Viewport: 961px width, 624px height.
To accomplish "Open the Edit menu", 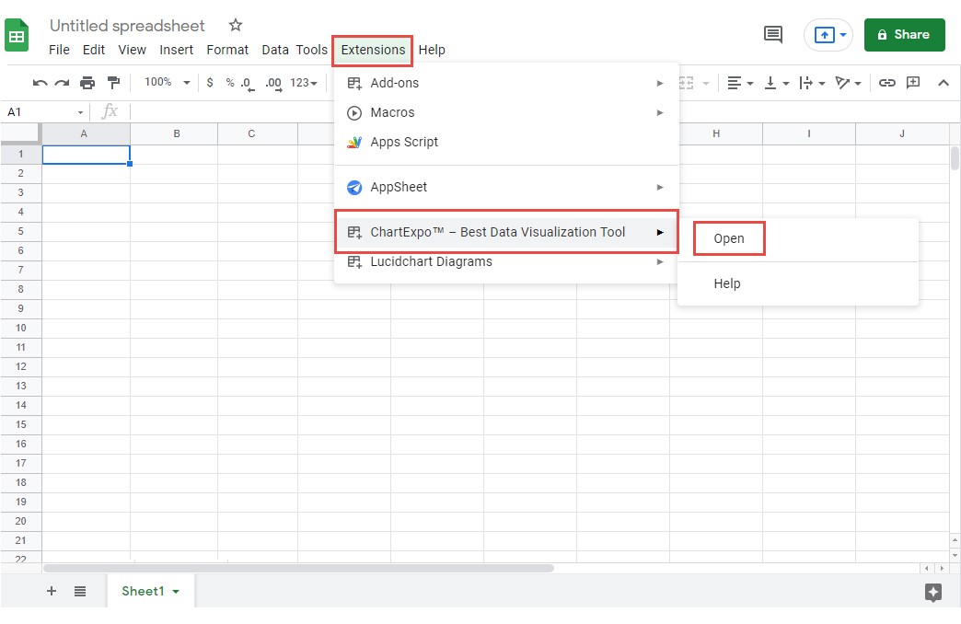I will [94, 50].
